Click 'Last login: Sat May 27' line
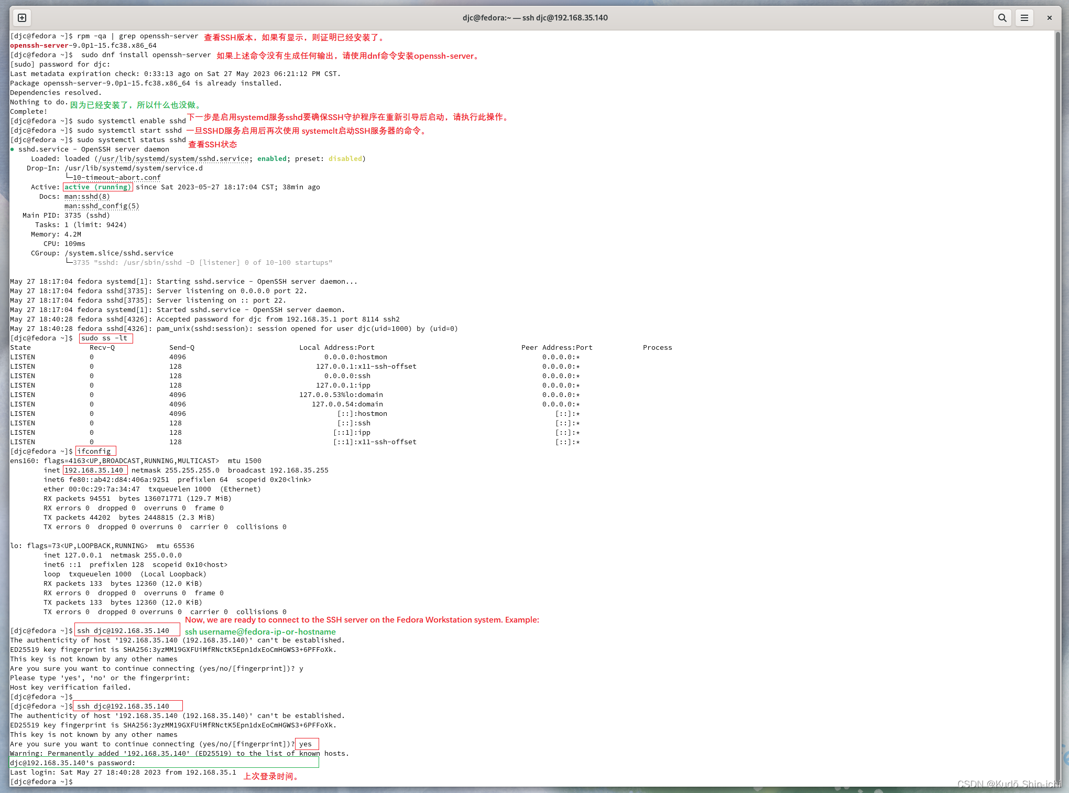This screenshot has height=793, width=1069. coord(123,773)
